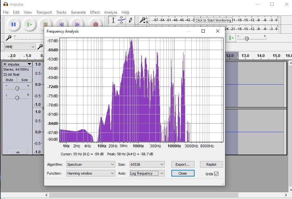292x199 pixels.
Task: Click to Start Monitoring on record meter
Action: point(213,20)
